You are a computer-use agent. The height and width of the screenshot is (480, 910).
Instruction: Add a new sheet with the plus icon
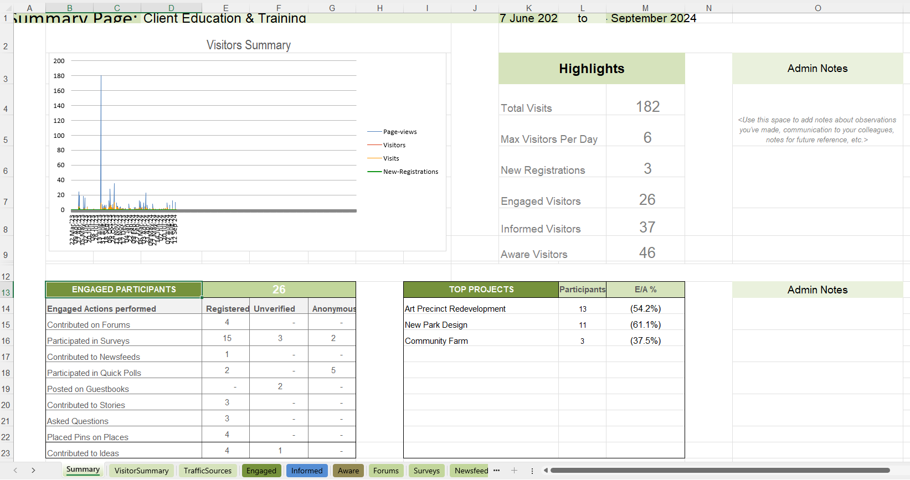(514, 471)
